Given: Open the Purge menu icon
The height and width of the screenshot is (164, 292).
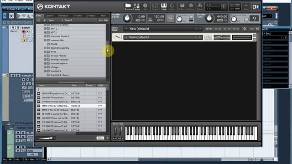Looking at the screenshot, I should pyautogui.click(x=200, y=6).
